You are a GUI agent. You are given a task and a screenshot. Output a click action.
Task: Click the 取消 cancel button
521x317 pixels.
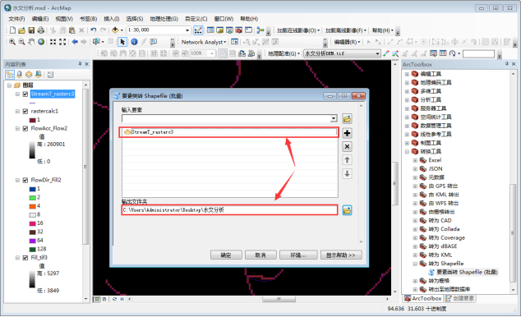[x=260, y=255]
